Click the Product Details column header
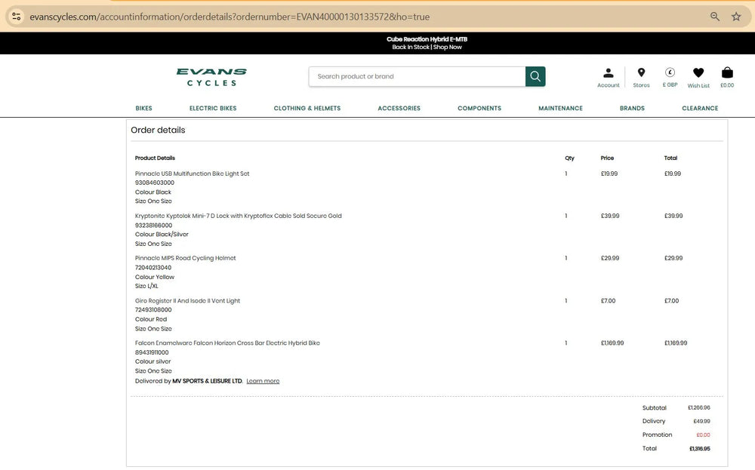The height and width of the screenshot is (470, 755). click(155, 158)
